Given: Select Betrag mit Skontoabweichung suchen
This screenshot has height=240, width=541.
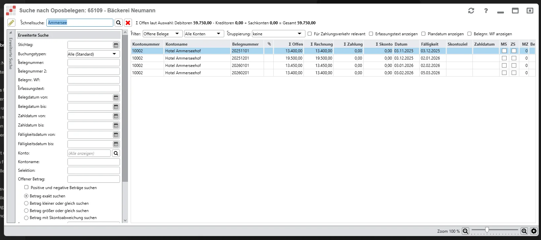Looking at the screenshot, I should [x=26, y=218].
